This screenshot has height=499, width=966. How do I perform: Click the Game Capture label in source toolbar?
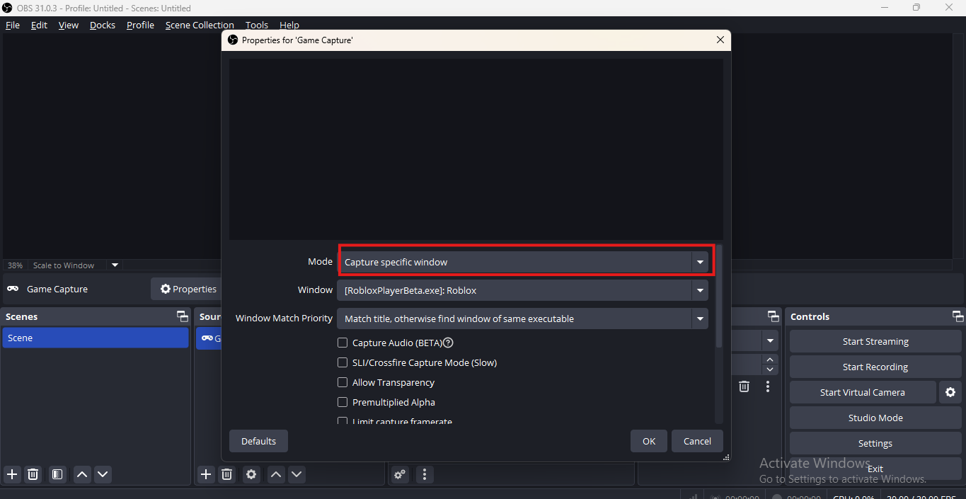coord(57,289)
